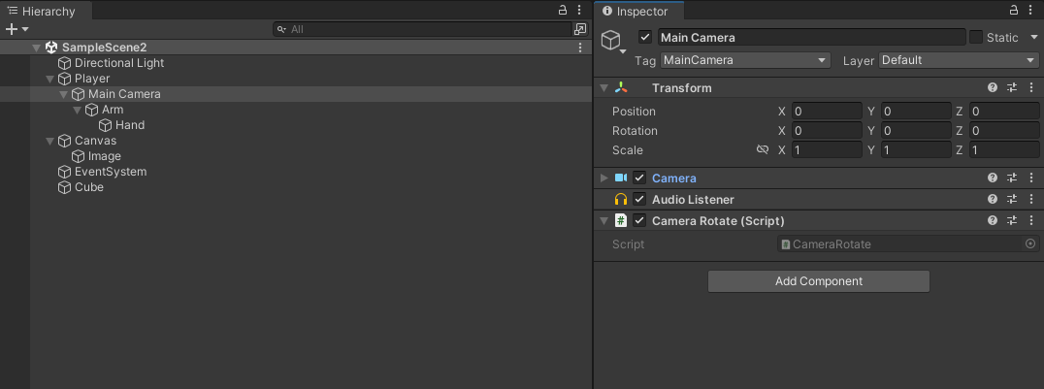Open SampleScene2 scene options menu

580,48
